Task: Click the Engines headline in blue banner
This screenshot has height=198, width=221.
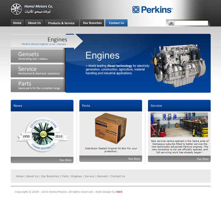Action: click(102, 56)
